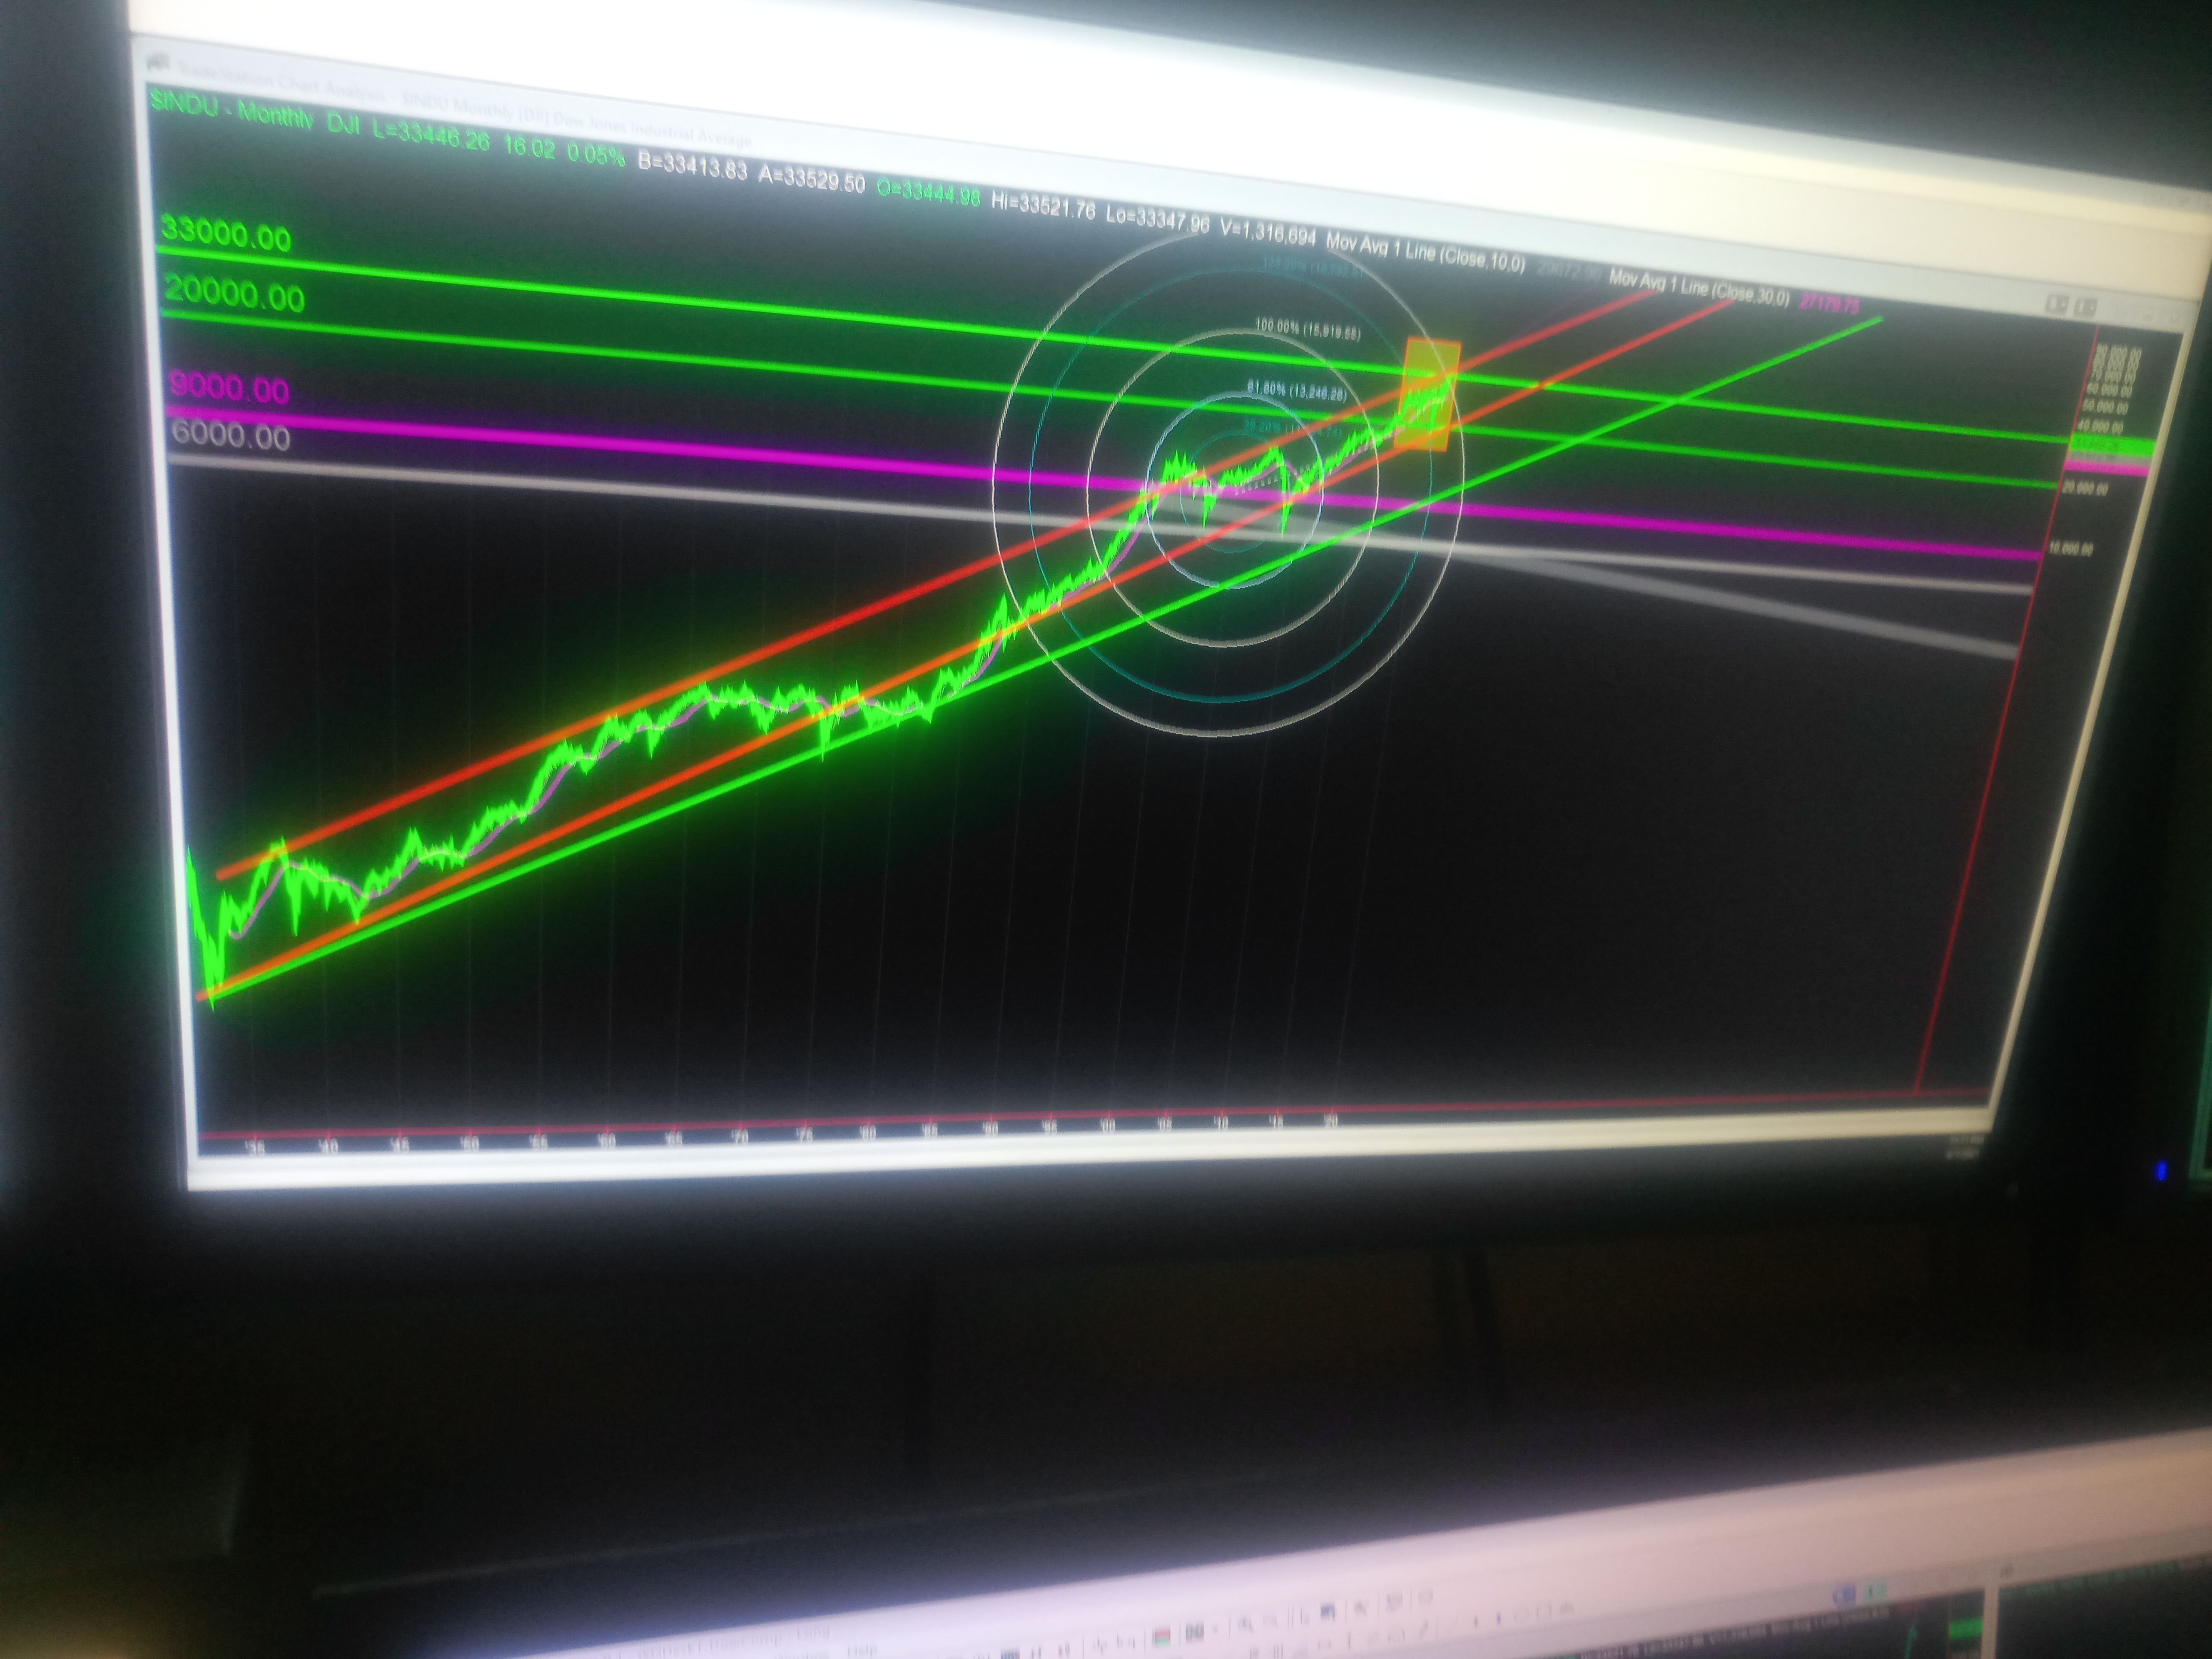This screenshot has height=1659, width=2212.
Task: Click the 100.00% Fibonacci circle label
Action: pyautogui.click(x=1307, y=329)
